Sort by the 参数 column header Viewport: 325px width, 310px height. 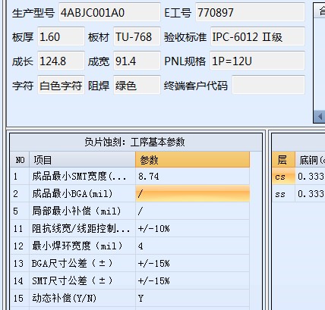[x=192, y=160]
